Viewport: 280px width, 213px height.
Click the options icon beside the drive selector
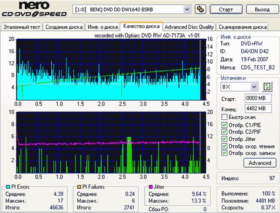(x=200, y=9)
